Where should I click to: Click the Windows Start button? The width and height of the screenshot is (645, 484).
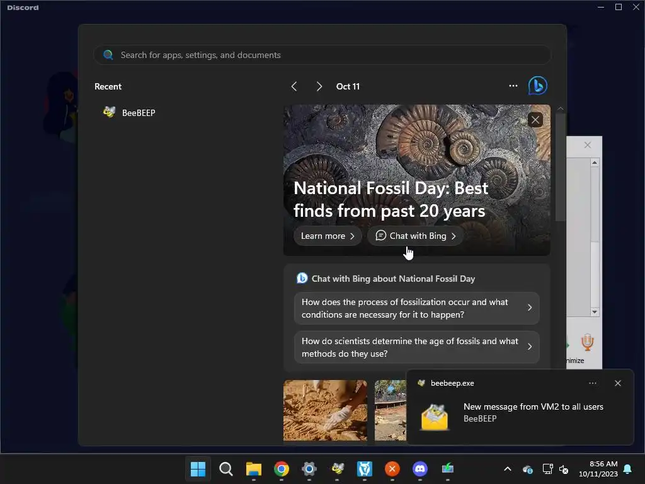198,468
